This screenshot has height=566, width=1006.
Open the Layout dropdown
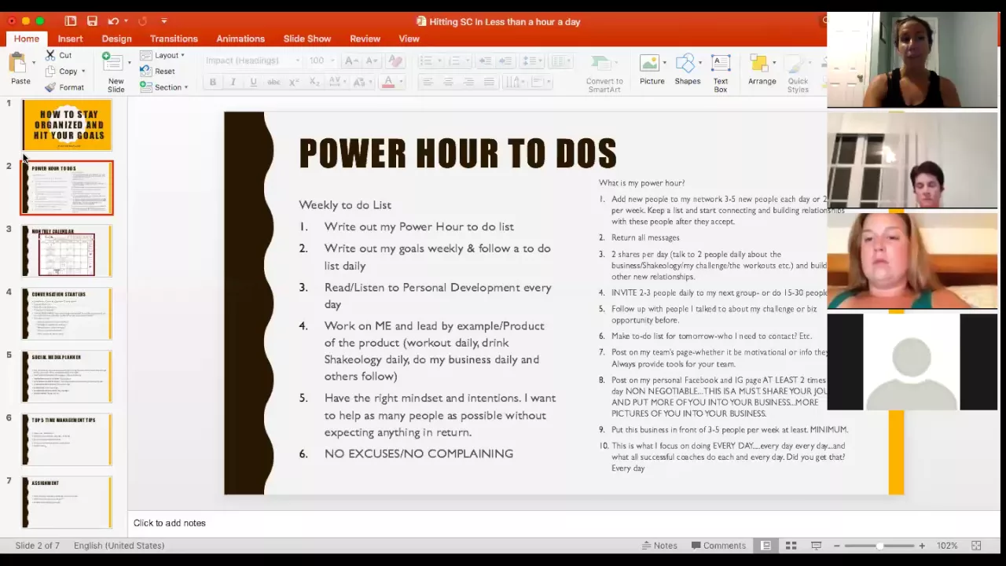pos(163,55)
